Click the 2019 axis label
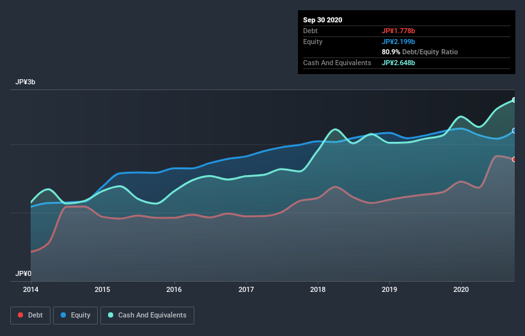 tap(389, 289)
